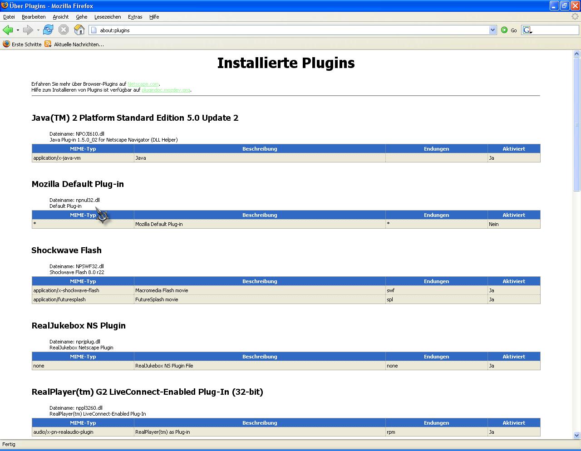Click the Stop loading icon
The width and height of the screenshot is (581, 451).
(64, 30)
